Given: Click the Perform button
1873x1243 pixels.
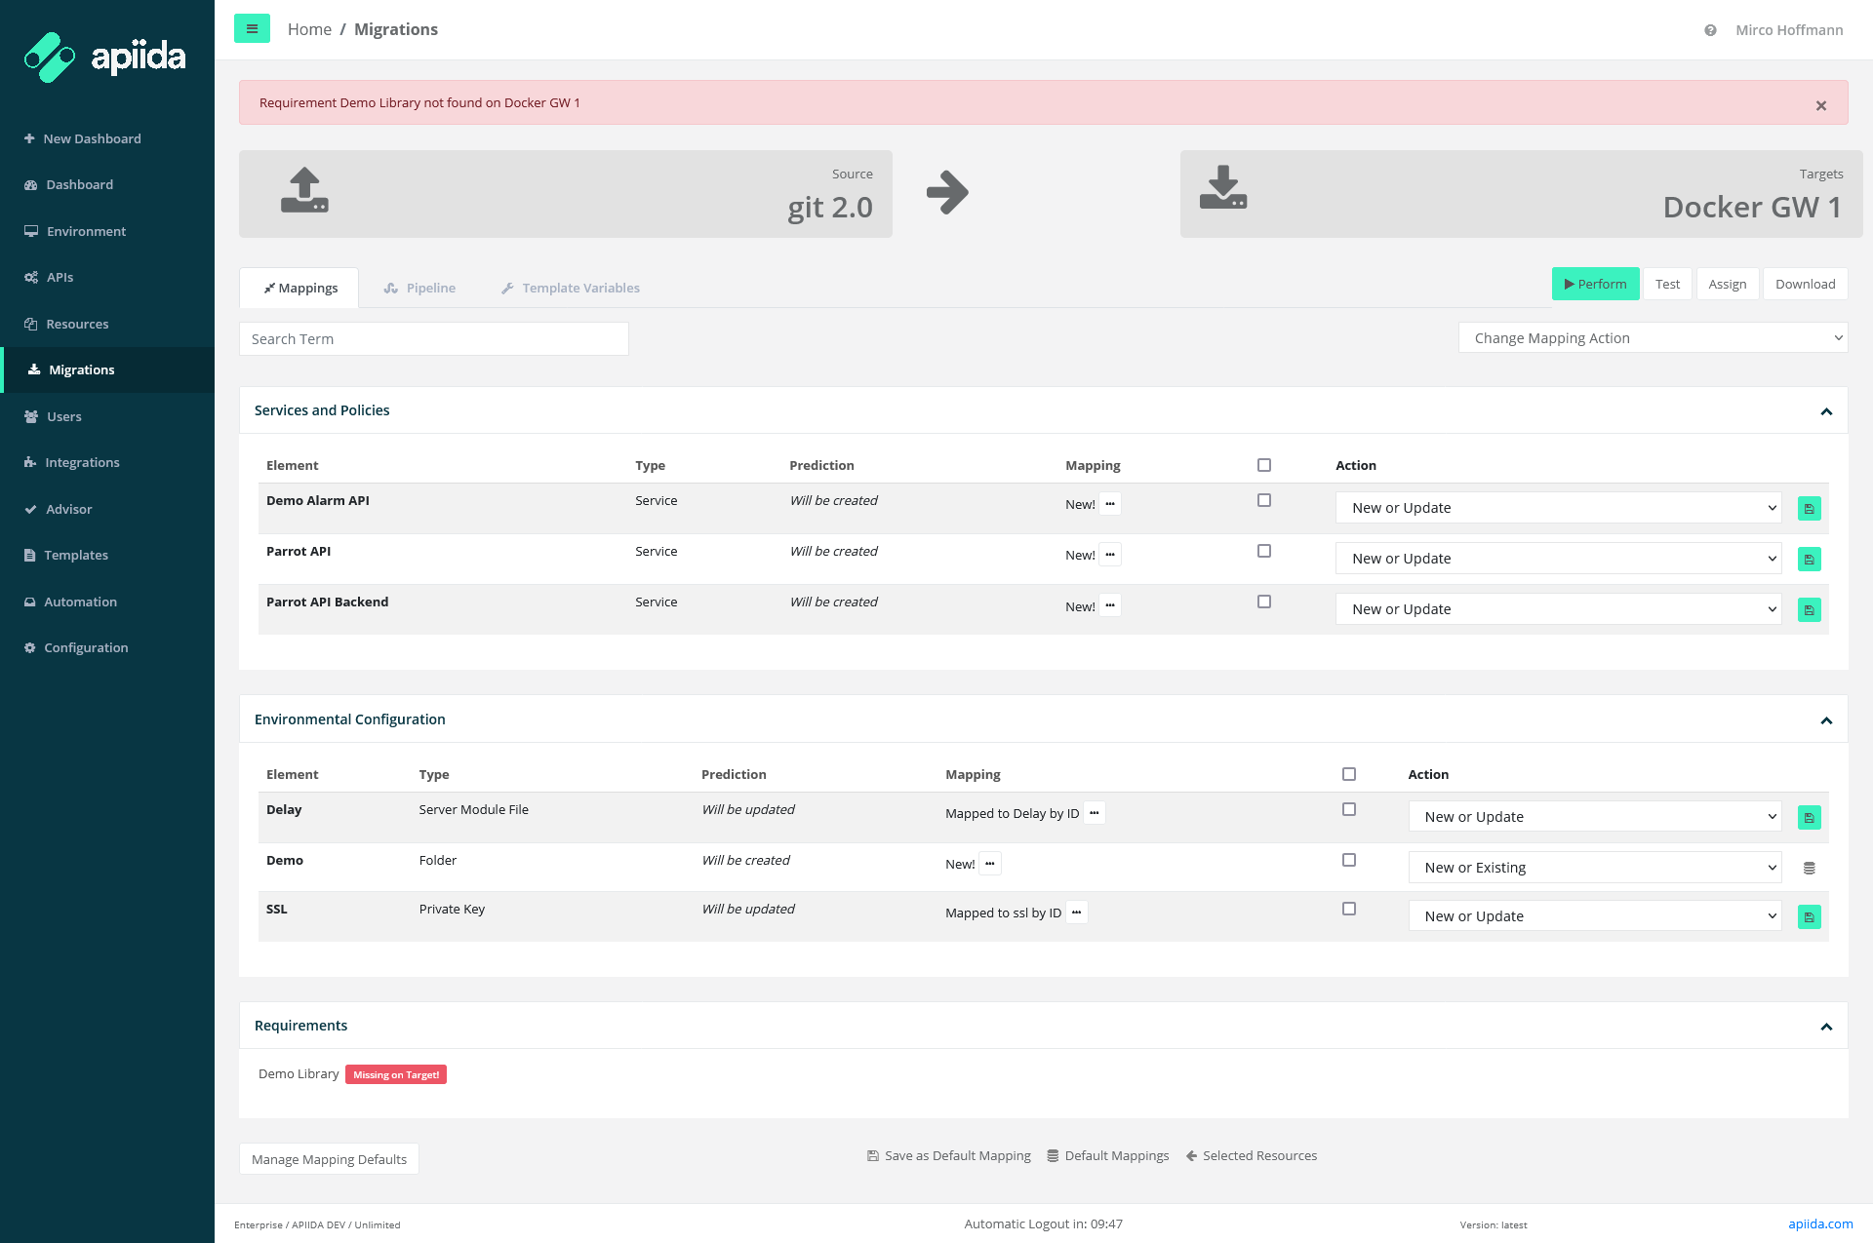Looking at the screenshot, I should (x=1595, y=284).
